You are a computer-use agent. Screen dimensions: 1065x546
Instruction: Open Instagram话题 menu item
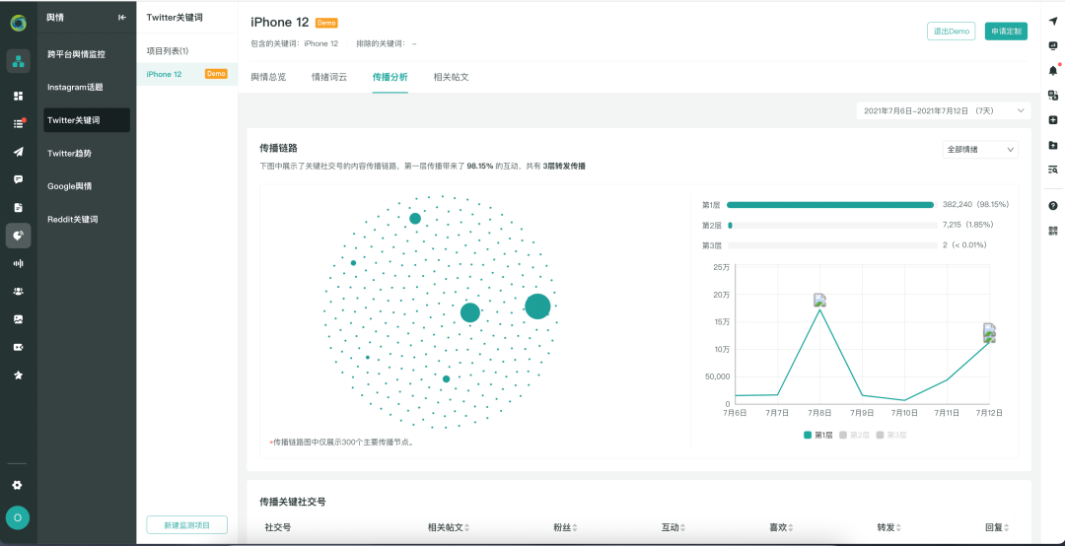point(86,87)
